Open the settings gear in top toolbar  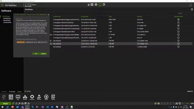96,5
